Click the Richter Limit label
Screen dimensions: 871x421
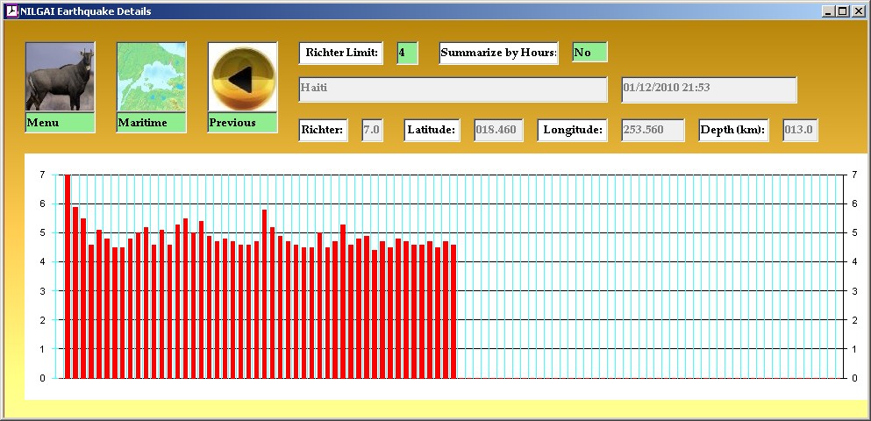[342, 53]
